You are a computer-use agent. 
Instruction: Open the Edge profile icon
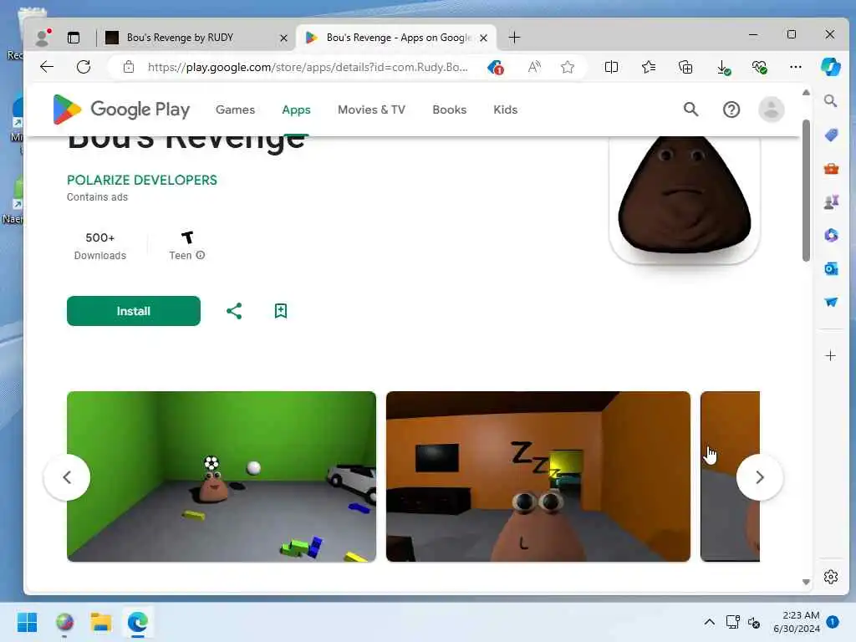42,37
